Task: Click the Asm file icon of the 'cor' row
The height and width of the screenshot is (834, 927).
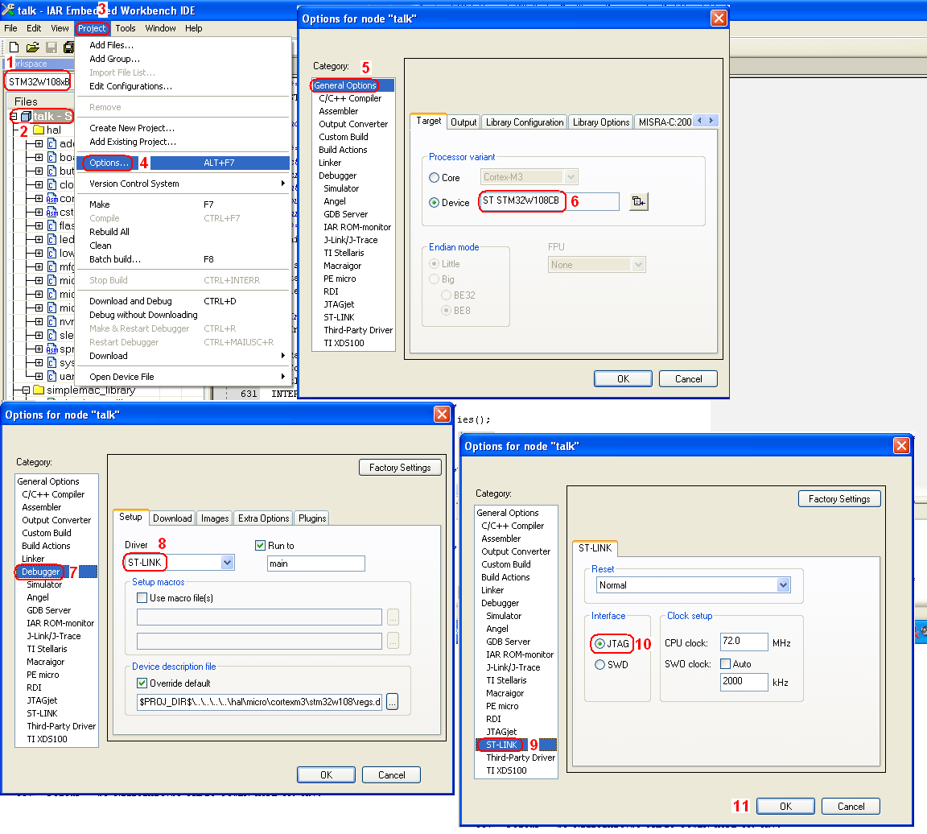Action: pos(52,199)
